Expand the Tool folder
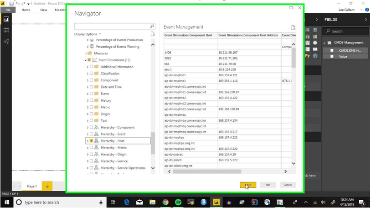 [88, 120]
